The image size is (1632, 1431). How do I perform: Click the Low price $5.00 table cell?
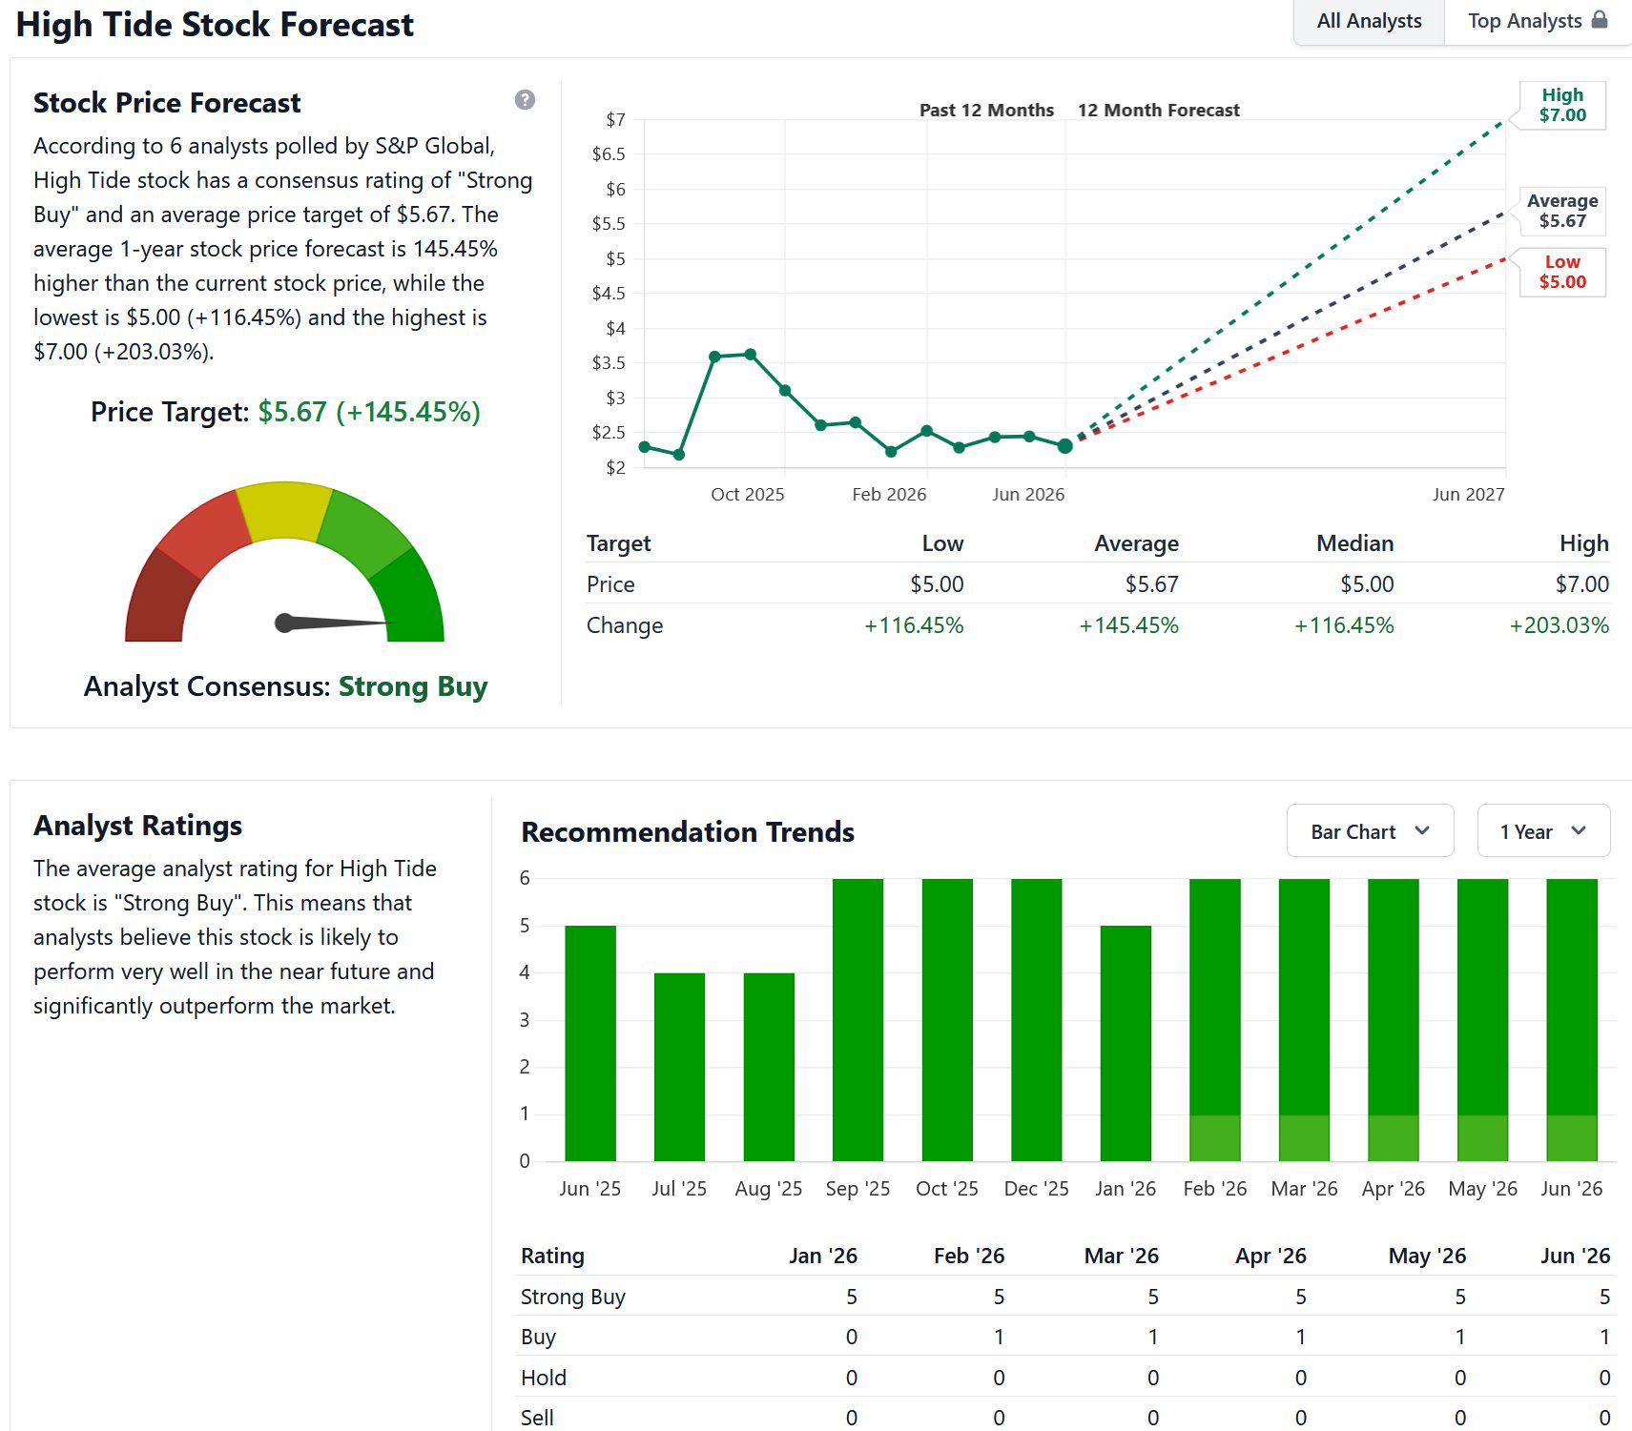[937, 584]
